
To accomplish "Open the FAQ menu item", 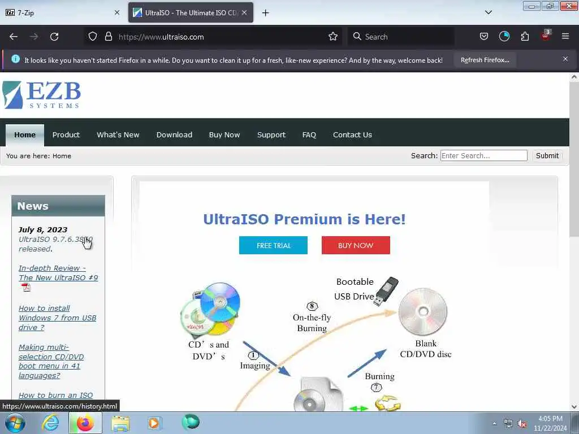I will pyautogui.click(x=309, y=134).
